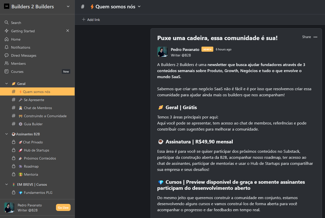Click the Go Live button
Image resolution: width=325 pixels, height=218 pixels.
click(63, 207)
